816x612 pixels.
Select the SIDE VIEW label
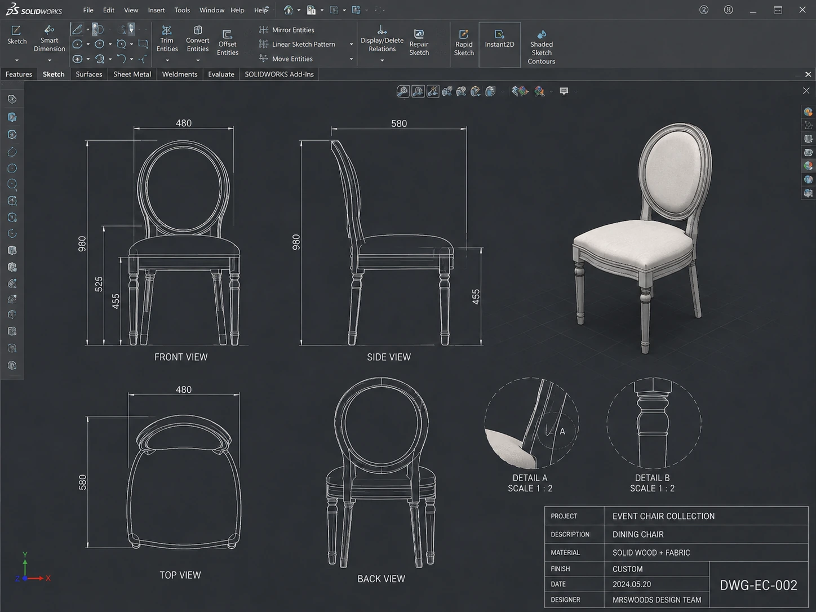tap(389, 357)
